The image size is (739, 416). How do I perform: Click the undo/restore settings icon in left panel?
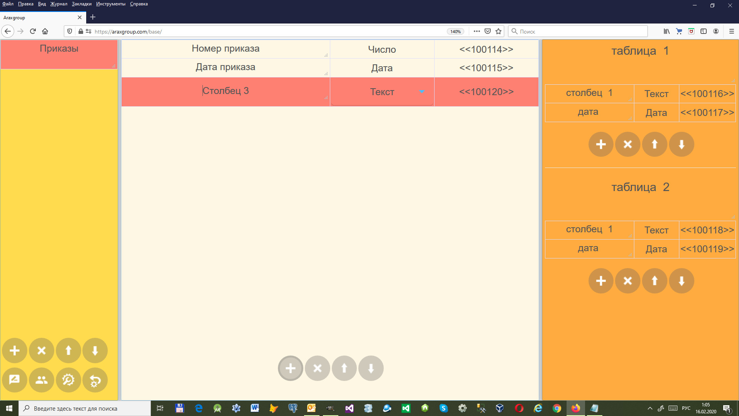pyautogui.click(x=95, y=380)
